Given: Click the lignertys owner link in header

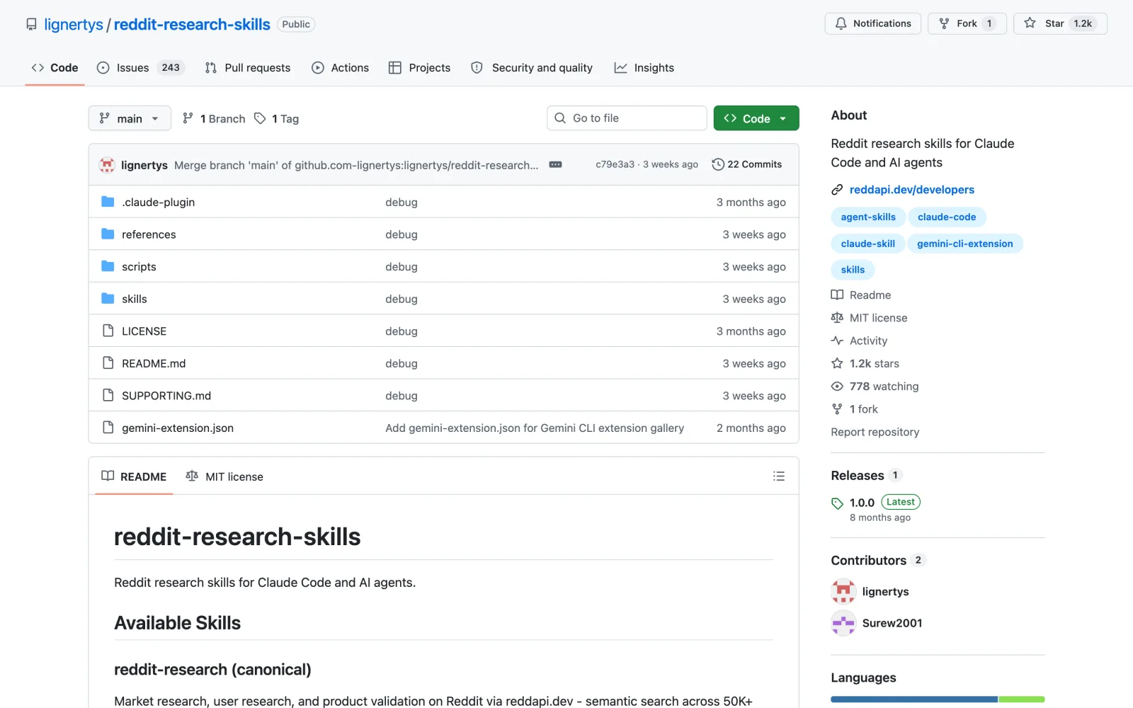Looking at the screenshot, I should tap(74, 25).
